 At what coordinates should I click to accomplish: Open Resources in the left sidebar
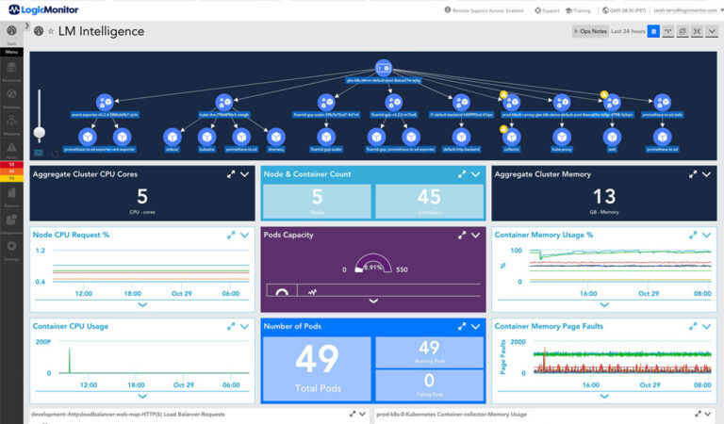11,73
